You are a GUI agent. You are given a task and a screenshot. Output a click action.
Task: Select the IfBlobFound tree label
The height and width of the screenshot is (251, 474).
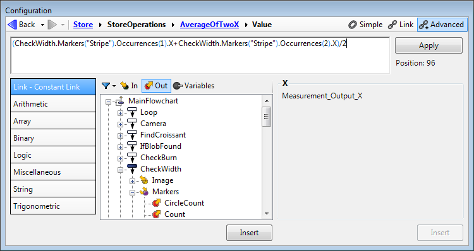161,146
